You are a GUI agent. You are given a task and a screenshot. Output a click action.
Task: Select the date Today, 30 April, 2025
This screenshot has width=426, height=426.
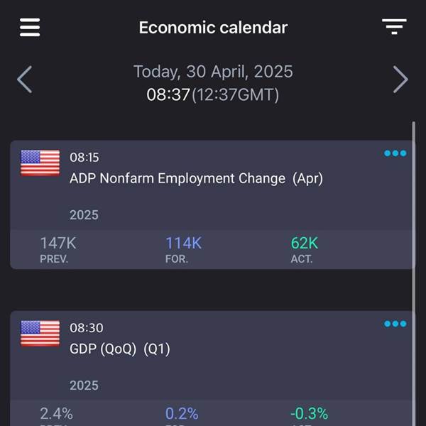click(x=213, y=72)
